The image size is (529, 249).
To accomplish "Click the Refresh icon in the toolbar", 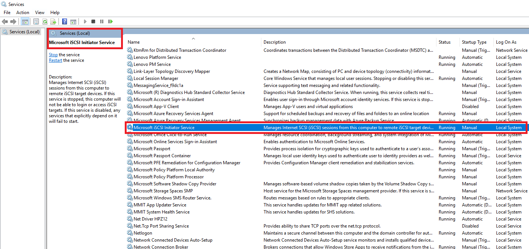I will [45, 21].
